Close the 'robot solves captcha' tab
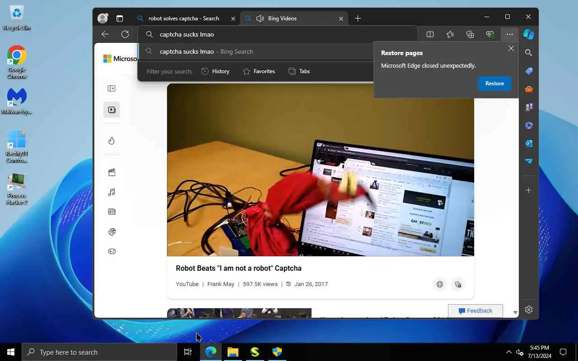This screenshot has width=578, height=361. tap(233, 19)
